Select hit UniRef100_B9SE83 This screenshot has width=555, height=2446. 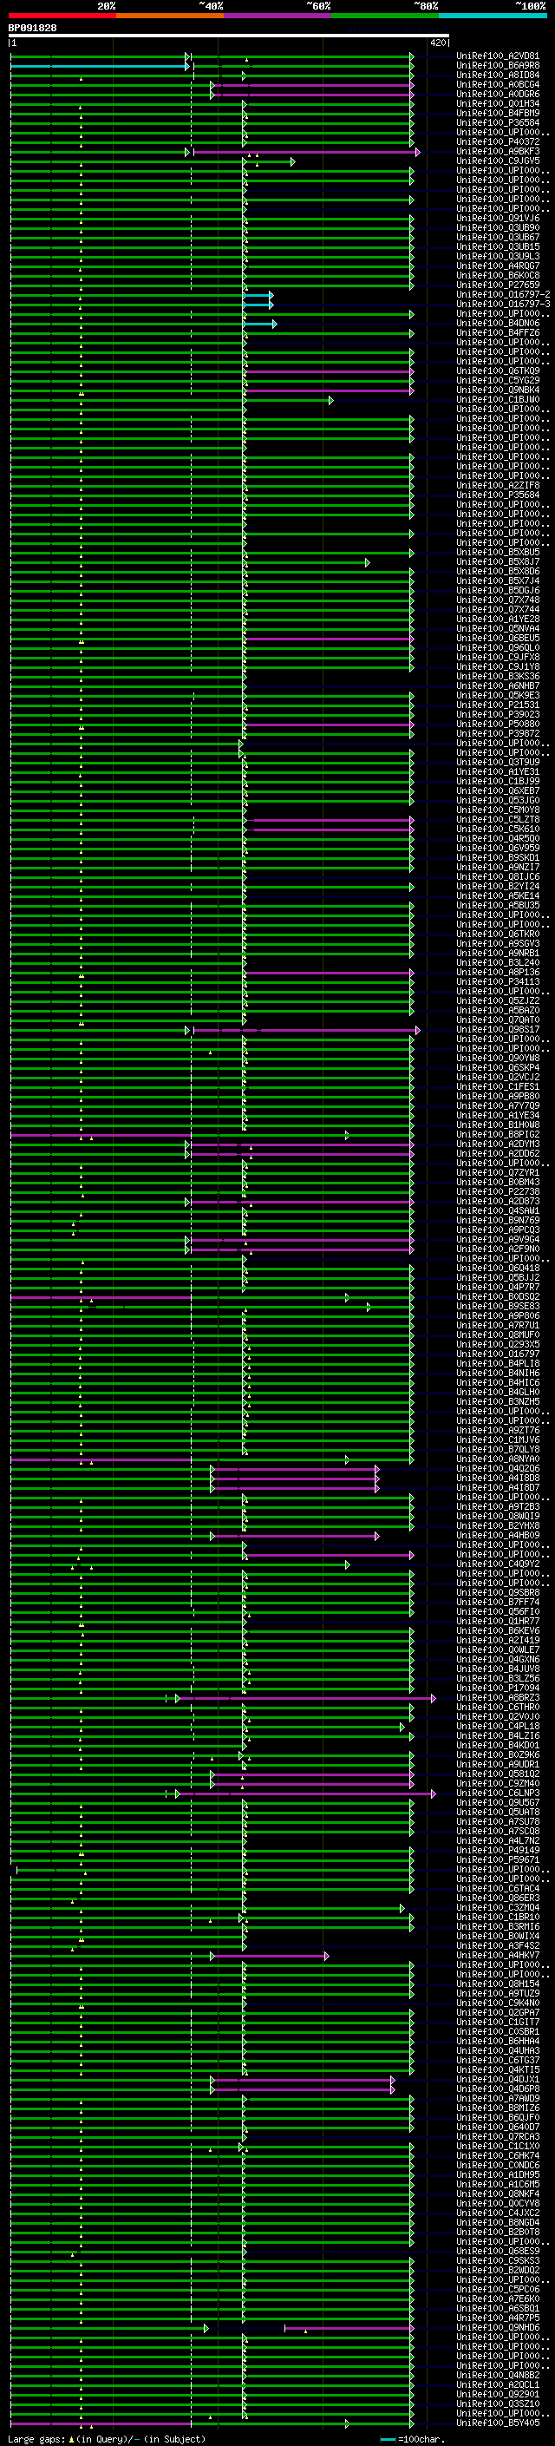[x=497, y=1307]
